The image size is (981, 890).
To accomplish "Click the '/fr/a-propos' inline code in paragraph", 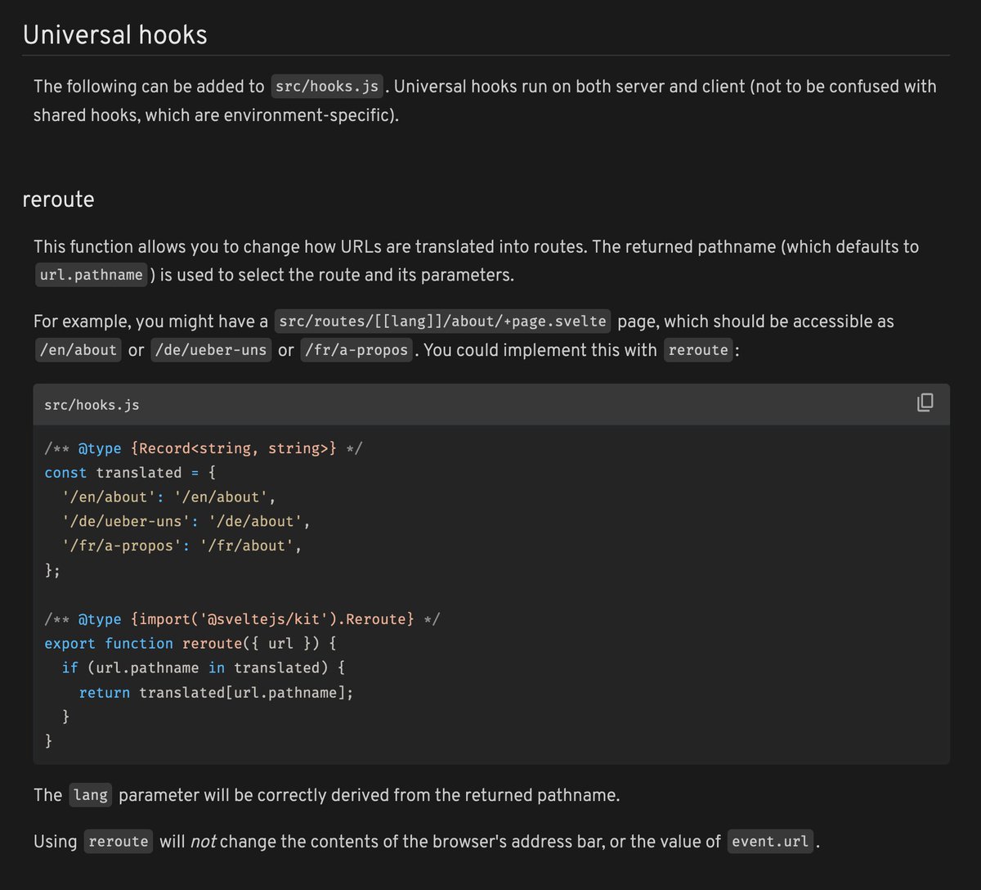I will (x=356, y=350).
